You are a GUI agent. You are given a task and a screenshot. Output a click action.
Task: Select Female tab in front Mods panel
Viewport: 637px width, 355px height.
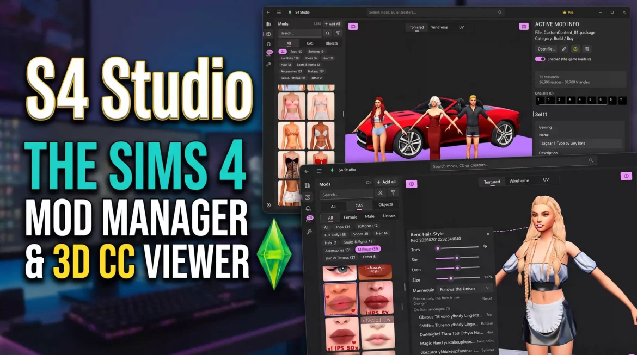click(350, 217)
